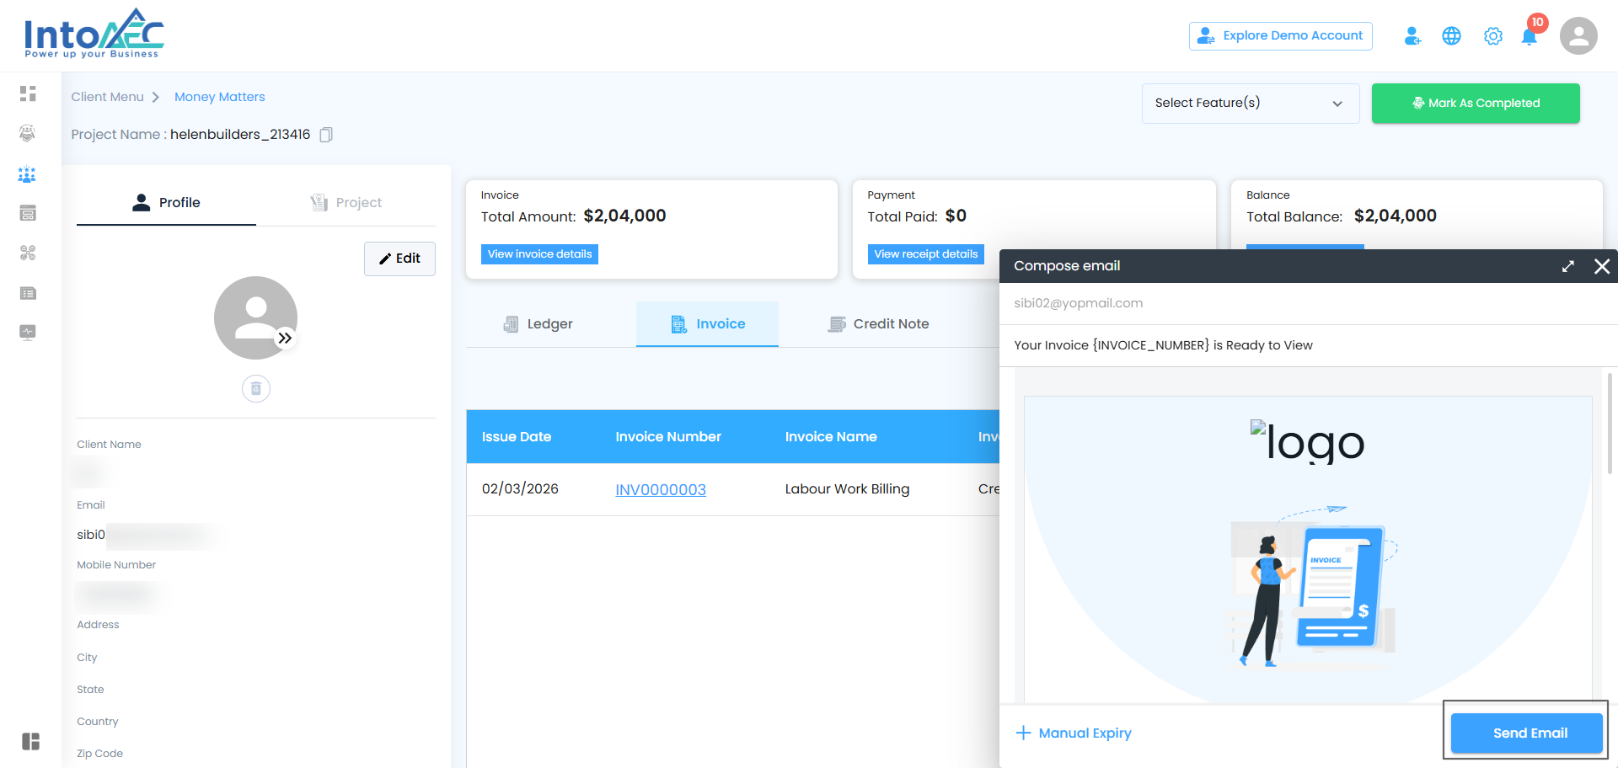Open the settings gear icon
1618x768 pixels.
tap(1493, 36)
